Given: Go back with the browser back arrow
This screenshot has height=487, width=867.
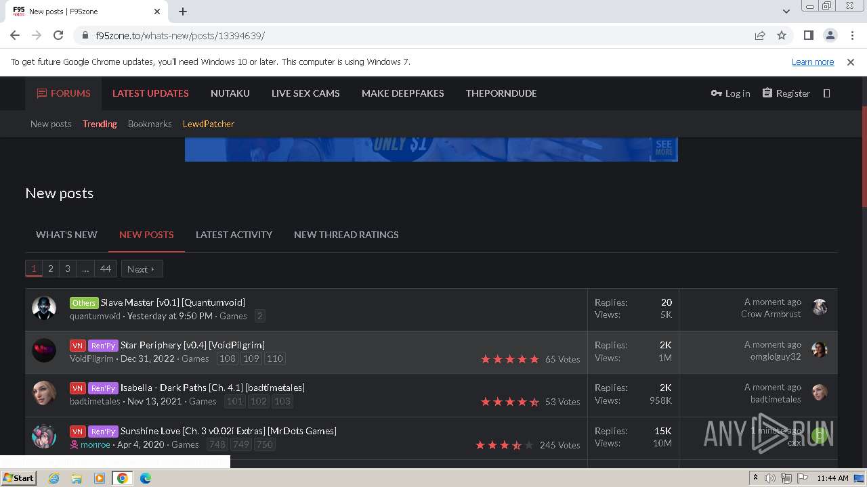Looking at the screenshot, I should pyautogui.click(x=15, y=35).
